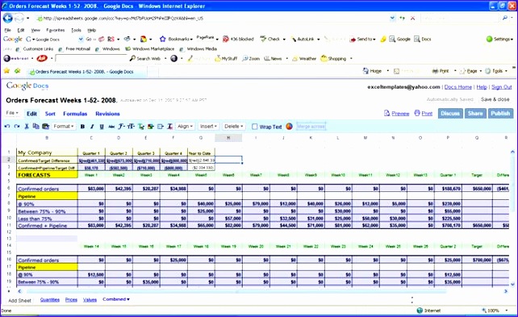Switch to the Revisions tab

[107, 114]
